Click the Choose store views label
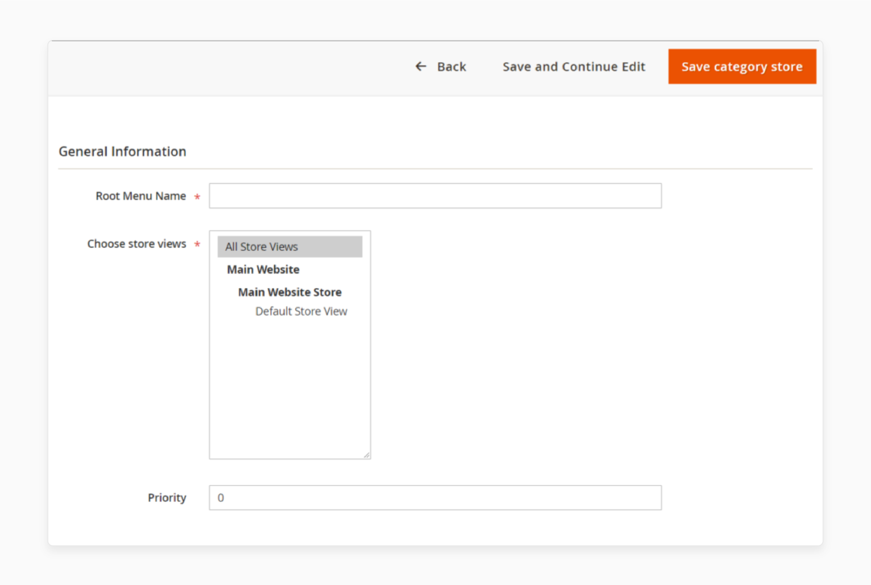 137,244
